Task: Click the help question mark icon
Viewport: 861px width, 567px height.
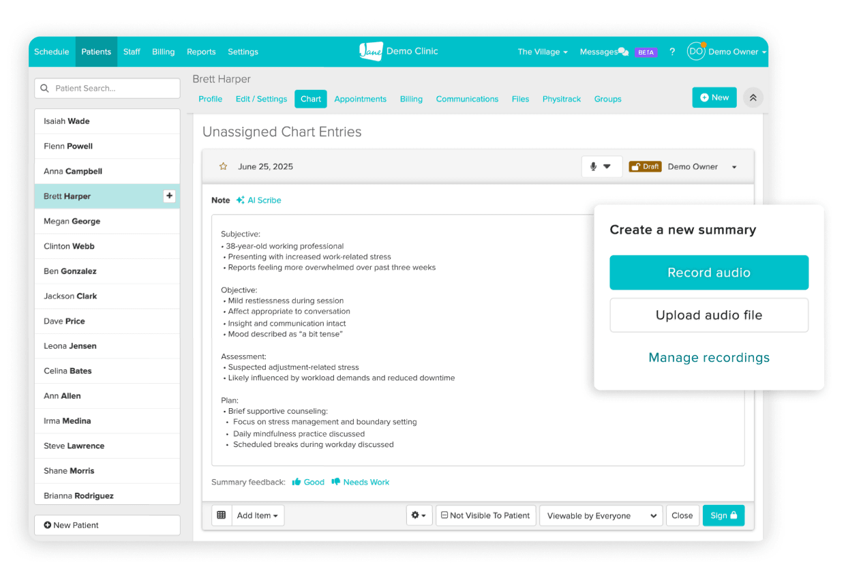Action: point(672,51)
